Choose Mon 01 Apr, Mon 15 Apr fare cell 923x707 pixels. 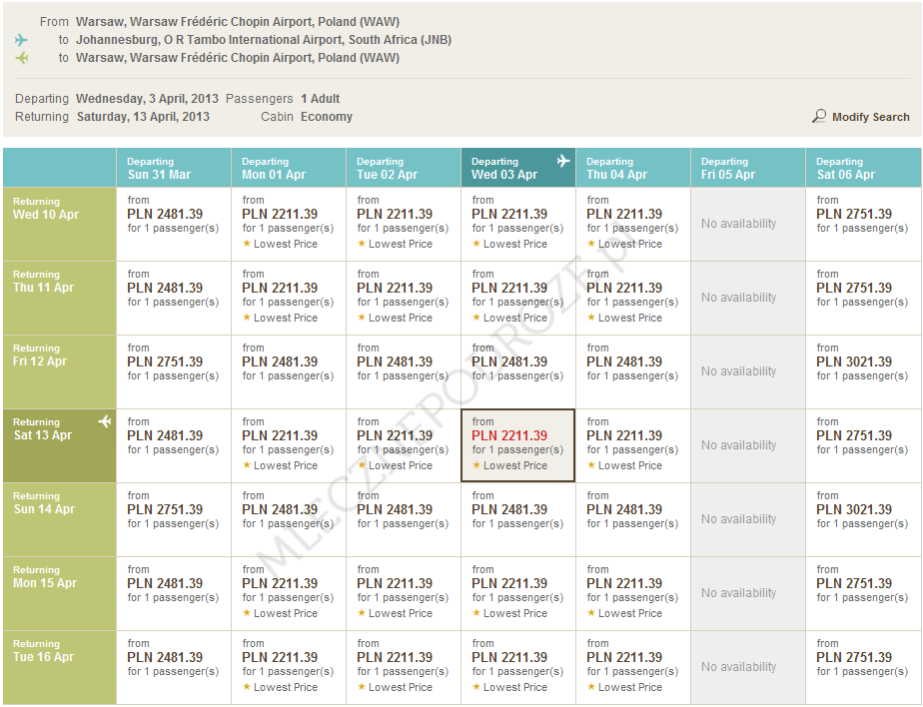click(x=288, y=593)
